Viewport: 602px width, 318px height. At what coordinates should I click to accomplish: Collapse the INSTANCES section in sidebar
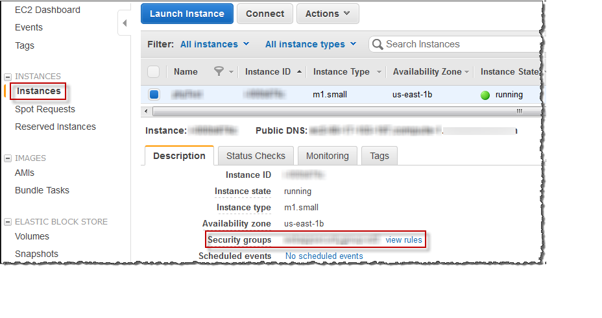click(x=8, y=77)
